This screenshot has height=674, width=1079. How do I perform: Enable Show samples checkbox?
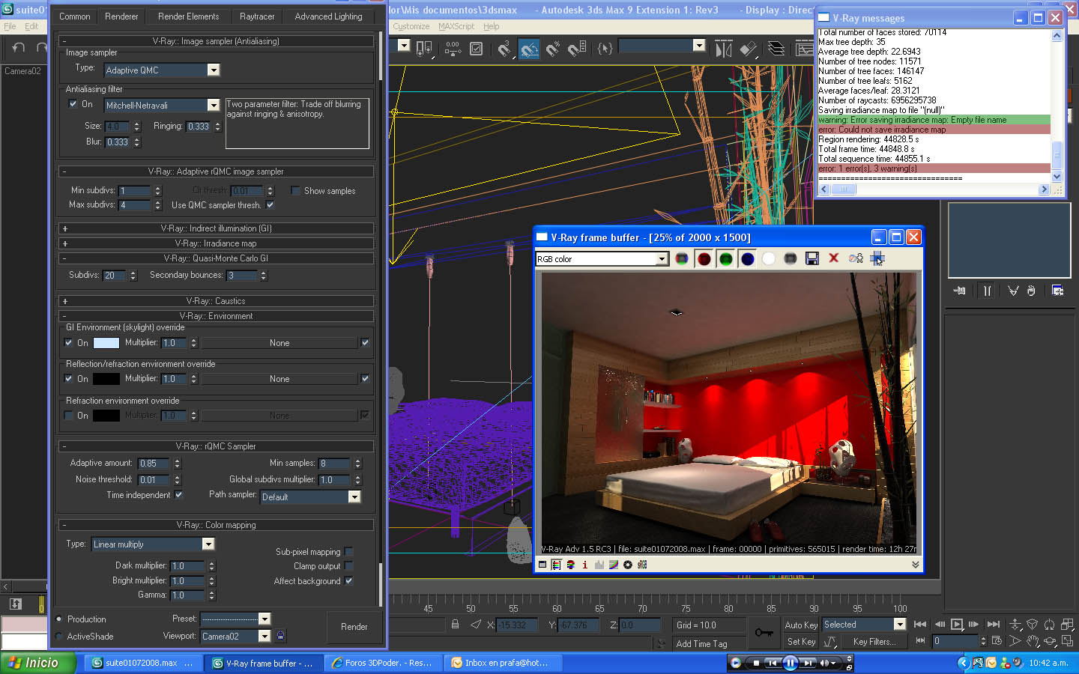tap(295, 191)
